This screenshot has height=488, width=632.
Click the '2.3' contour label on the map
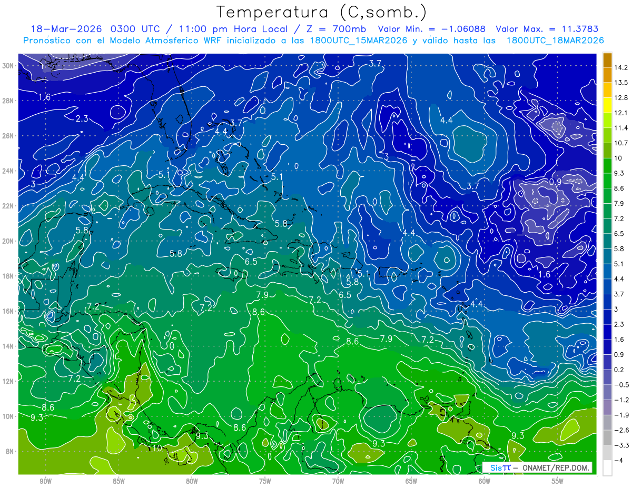tap(82, 118)
